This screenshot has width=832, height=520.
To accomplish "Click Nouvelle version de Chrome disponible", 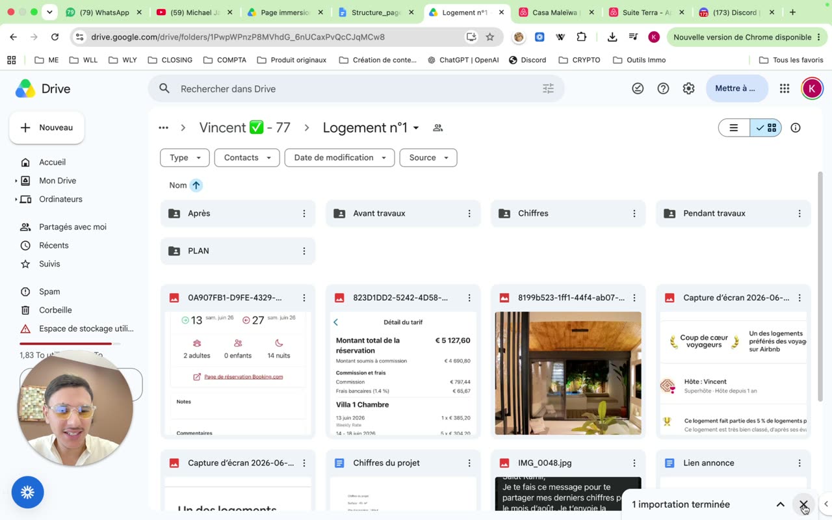I will click(747, 37).
